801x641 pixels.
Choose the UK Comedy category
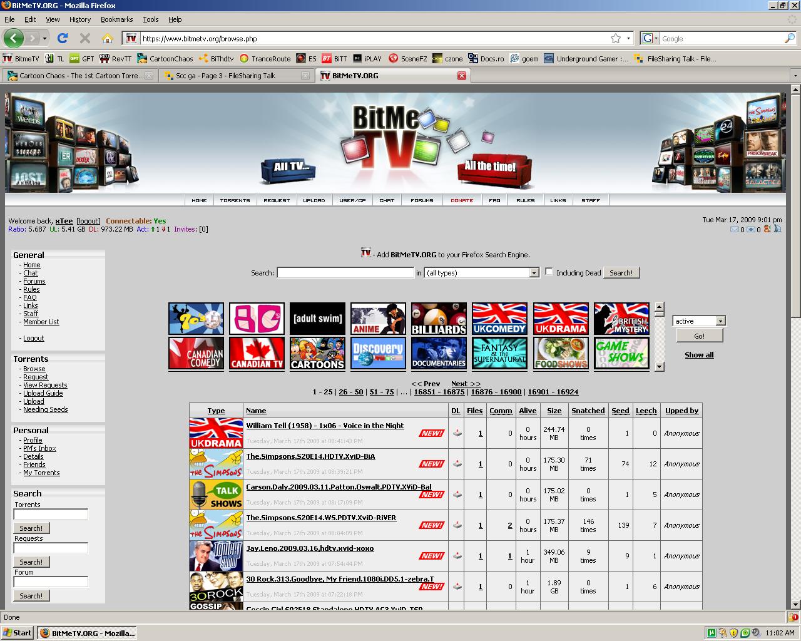[500, 319]
